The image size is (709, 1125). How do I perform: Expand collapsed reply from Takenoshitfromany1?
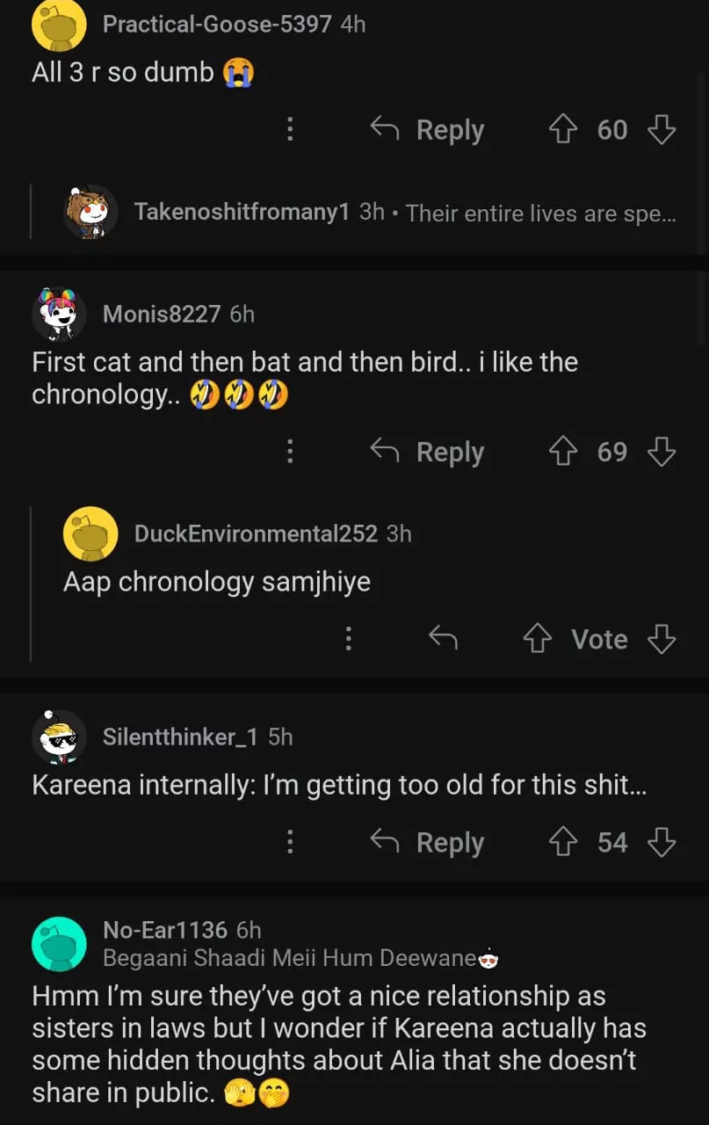coord(404,213)
